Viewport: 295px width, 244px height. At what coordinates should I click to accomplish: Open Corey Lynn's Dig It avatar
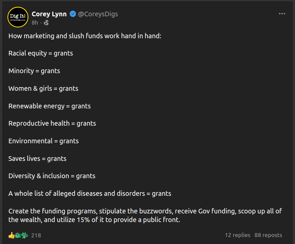tap(18, 17)
